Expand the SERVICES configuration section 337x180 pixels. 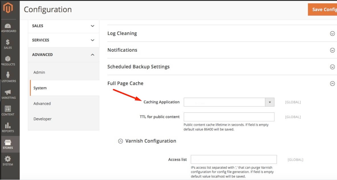pos(64,40)
